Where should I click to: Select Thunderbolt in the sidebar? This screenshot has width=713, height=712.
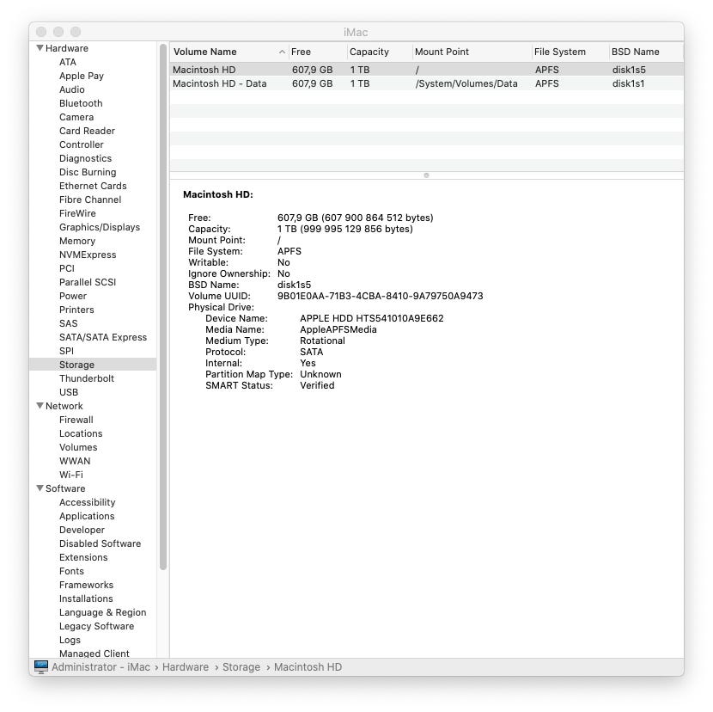pyautogui.click(x=87, y=378)
